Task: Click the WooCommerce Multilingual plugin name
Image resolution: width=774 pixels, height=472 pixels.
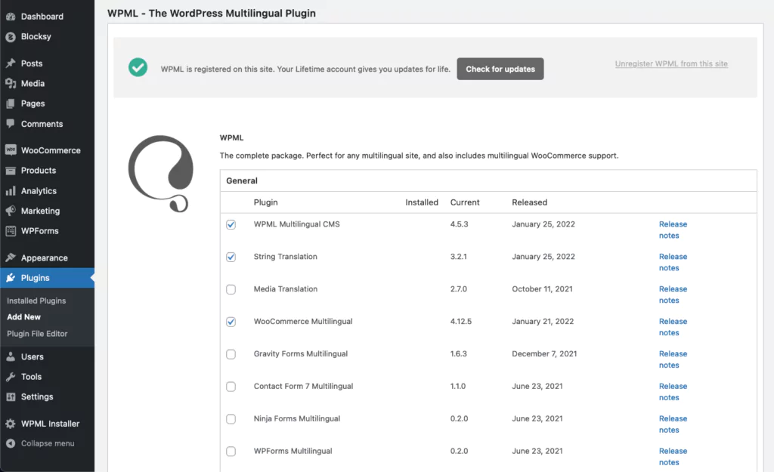Action: [303, 322]
